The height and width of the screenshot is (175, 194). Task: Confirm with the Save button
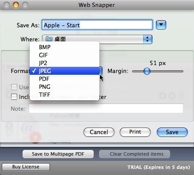click(x=172, y=132)
